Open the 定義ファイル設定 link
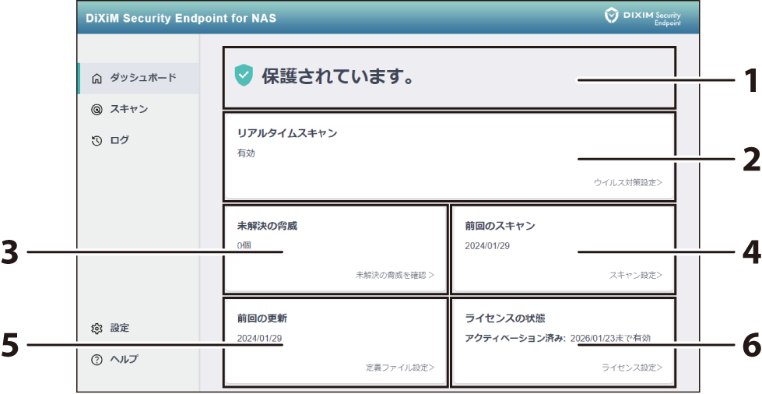 (399, 367)
